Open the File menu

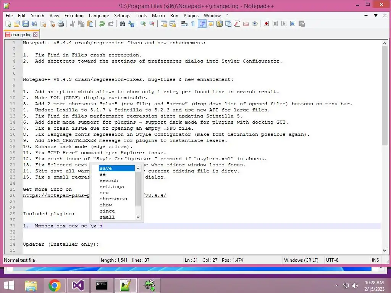click(9, 15)
